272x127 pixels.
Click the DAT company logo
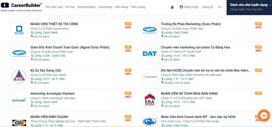150,54
